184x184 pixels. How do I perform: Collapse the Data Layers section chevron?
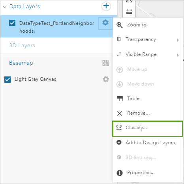pyautogui.click(x=5, y=7)
